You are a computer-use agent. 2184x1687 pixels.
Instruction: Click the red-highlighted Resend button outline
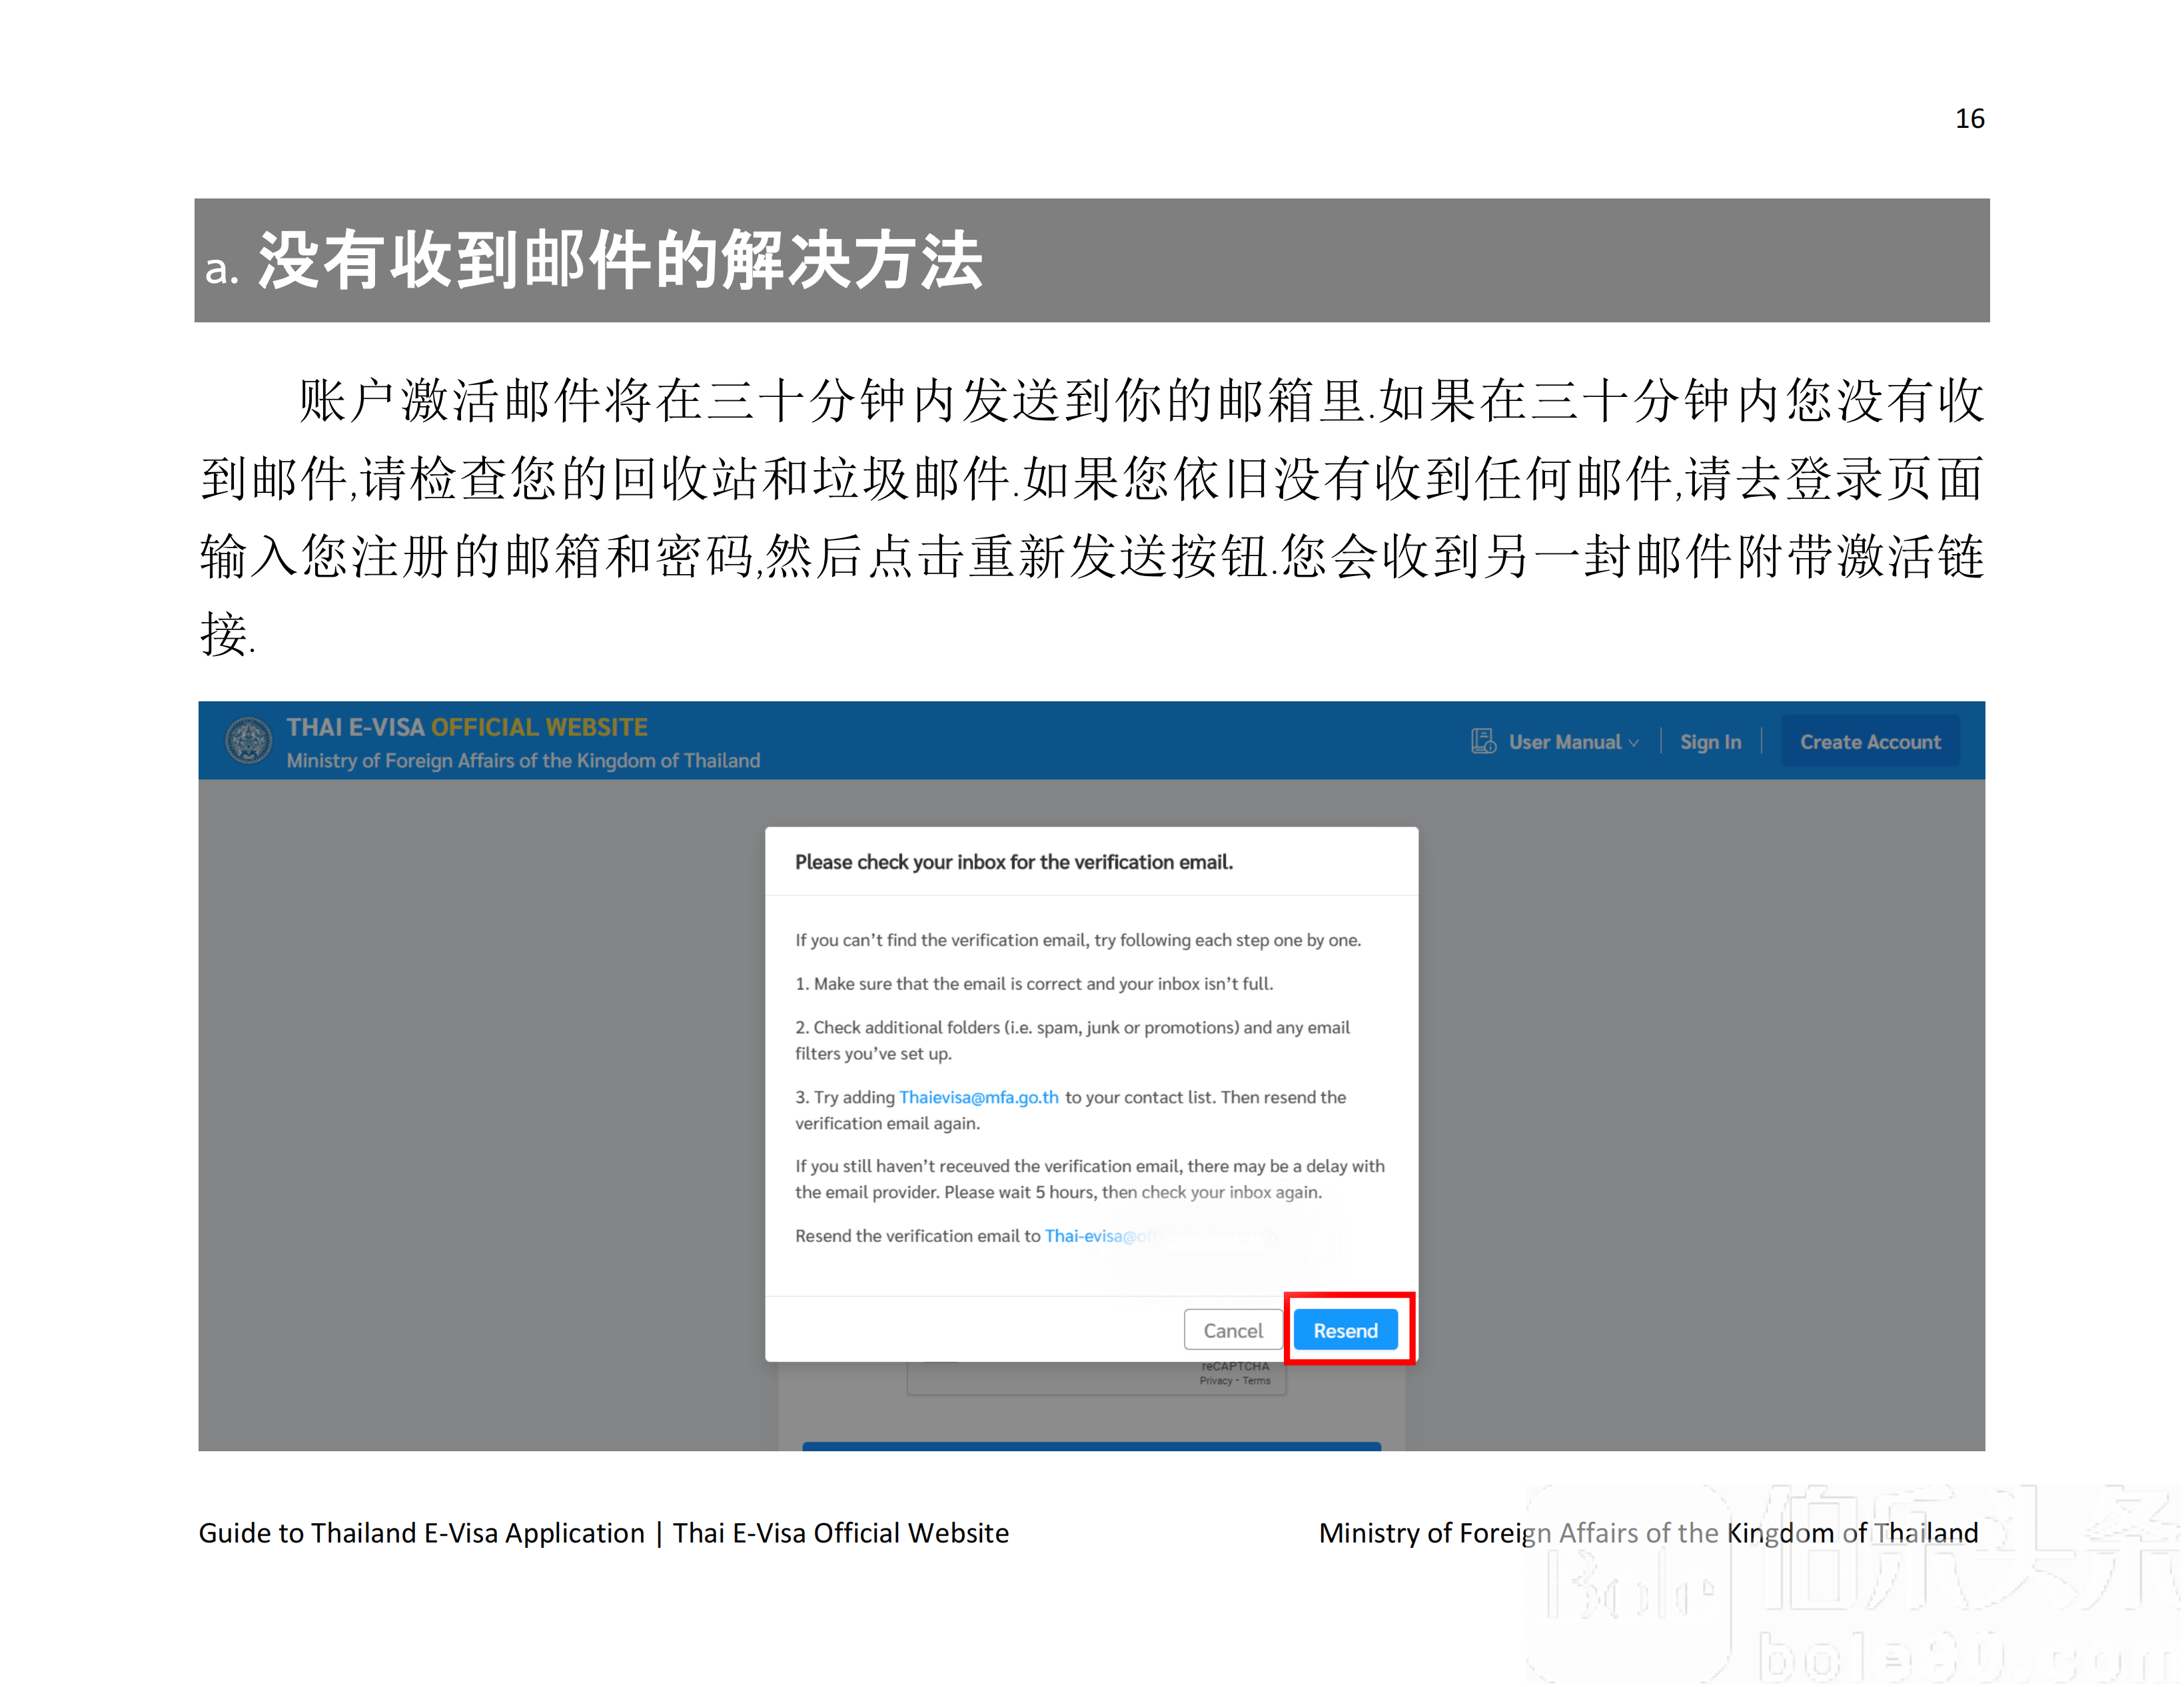1346,1329
